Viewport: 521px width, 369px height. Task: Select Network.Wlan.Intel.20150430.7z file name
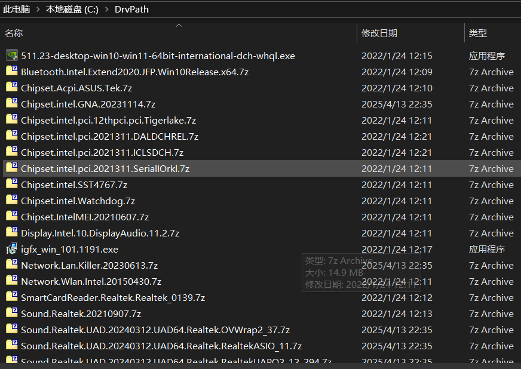(91, 281)
